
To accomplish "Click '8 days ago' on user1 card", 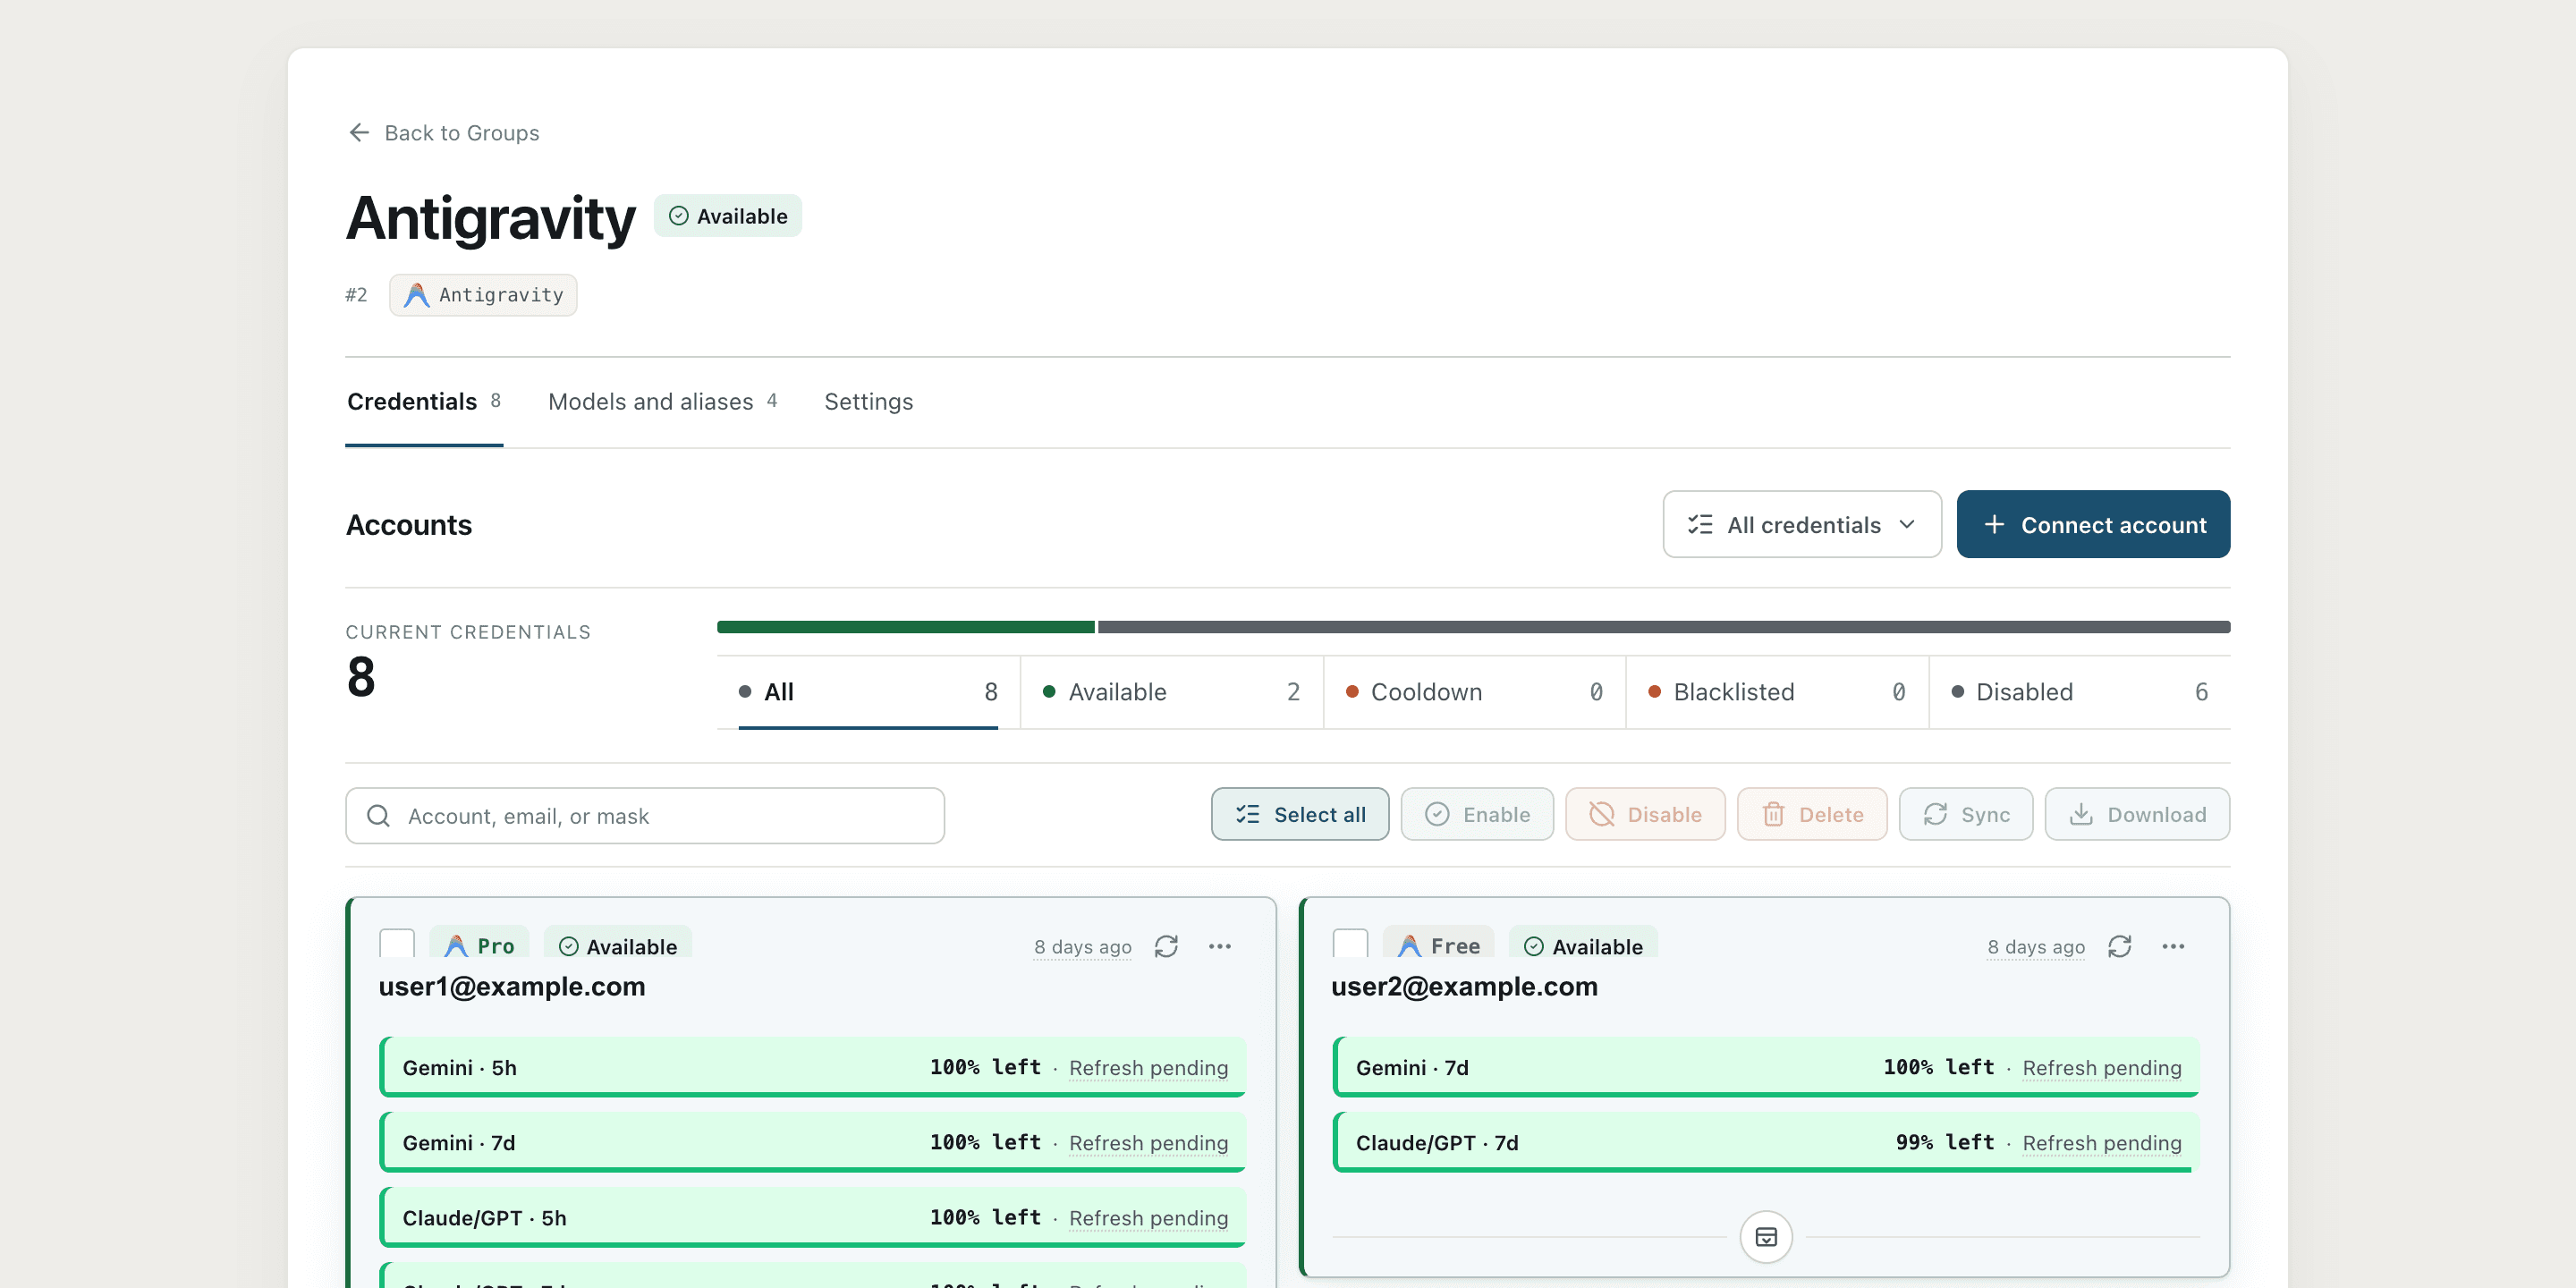I will click(1083, 947).
